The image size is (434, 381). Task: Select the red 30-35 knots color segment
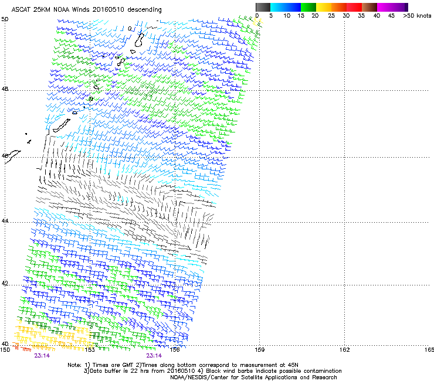coord(354,7)
